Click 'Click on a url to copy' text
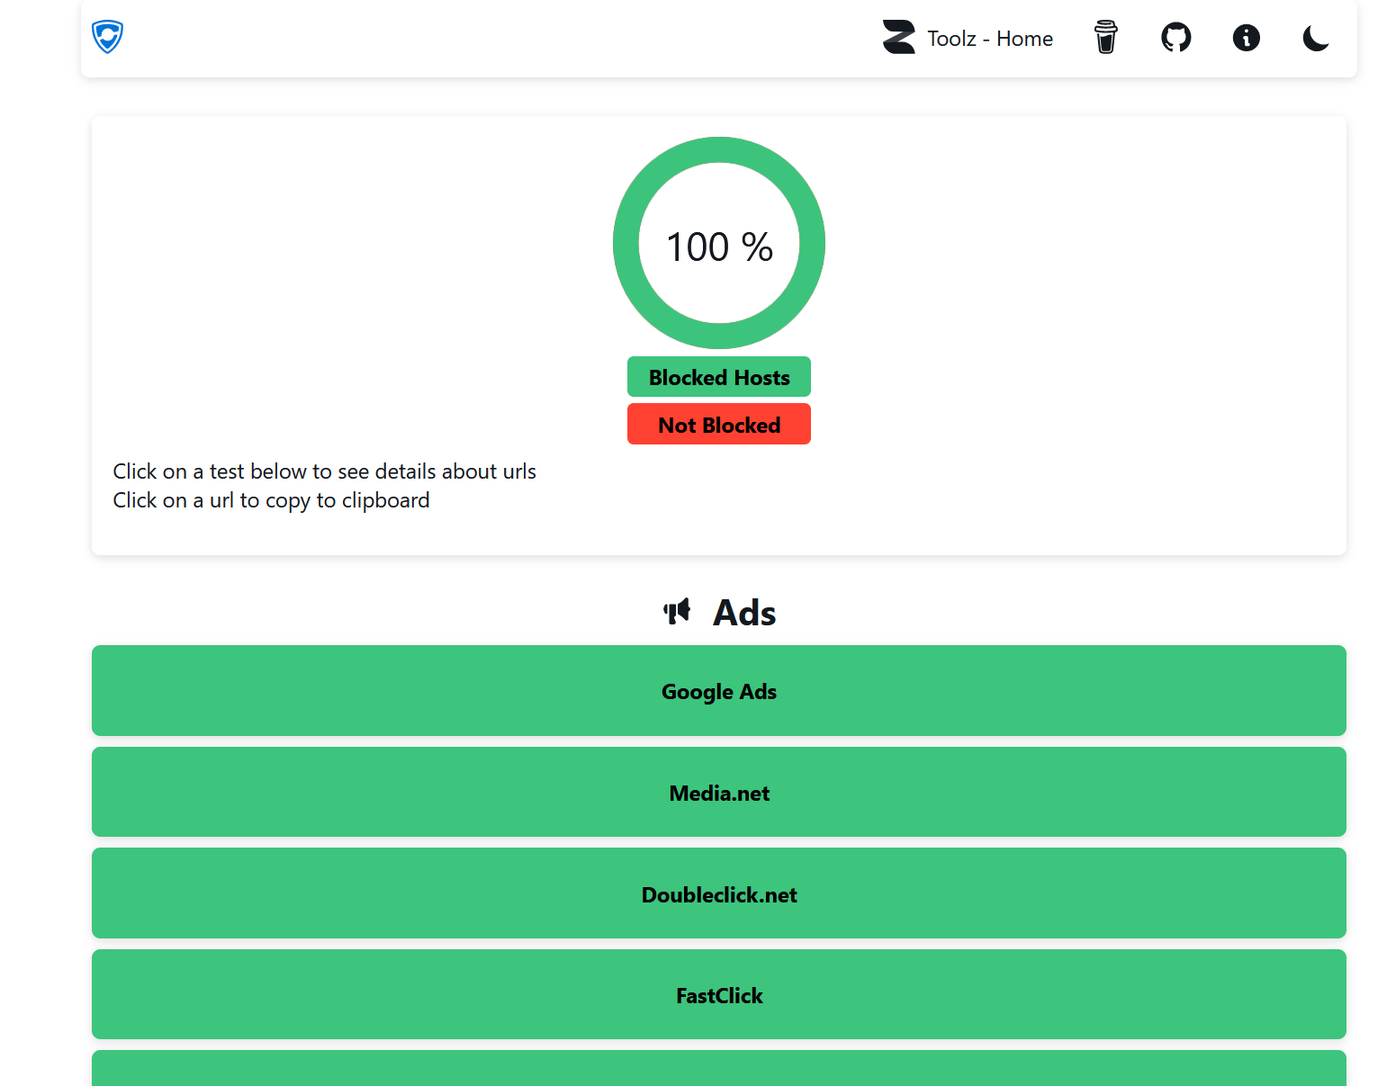 coord(271,500)
